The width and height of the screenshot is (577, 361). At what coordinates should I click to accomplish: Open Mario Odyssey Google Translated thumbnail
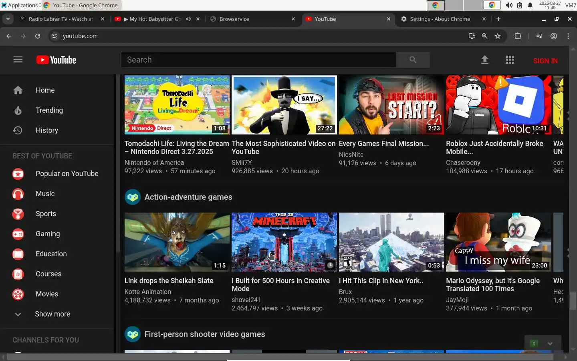click(x=498, y=242)
